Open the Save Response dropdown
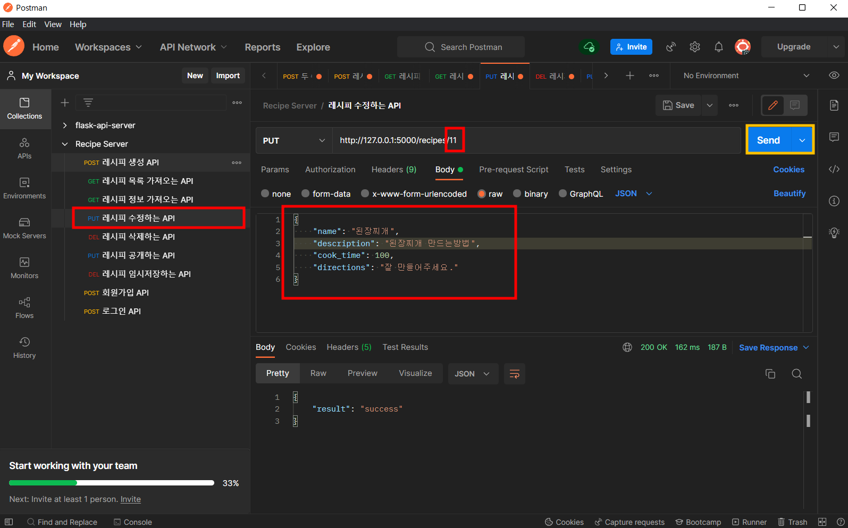The height and width of the screenshot is (528, 848). [774, 347]
